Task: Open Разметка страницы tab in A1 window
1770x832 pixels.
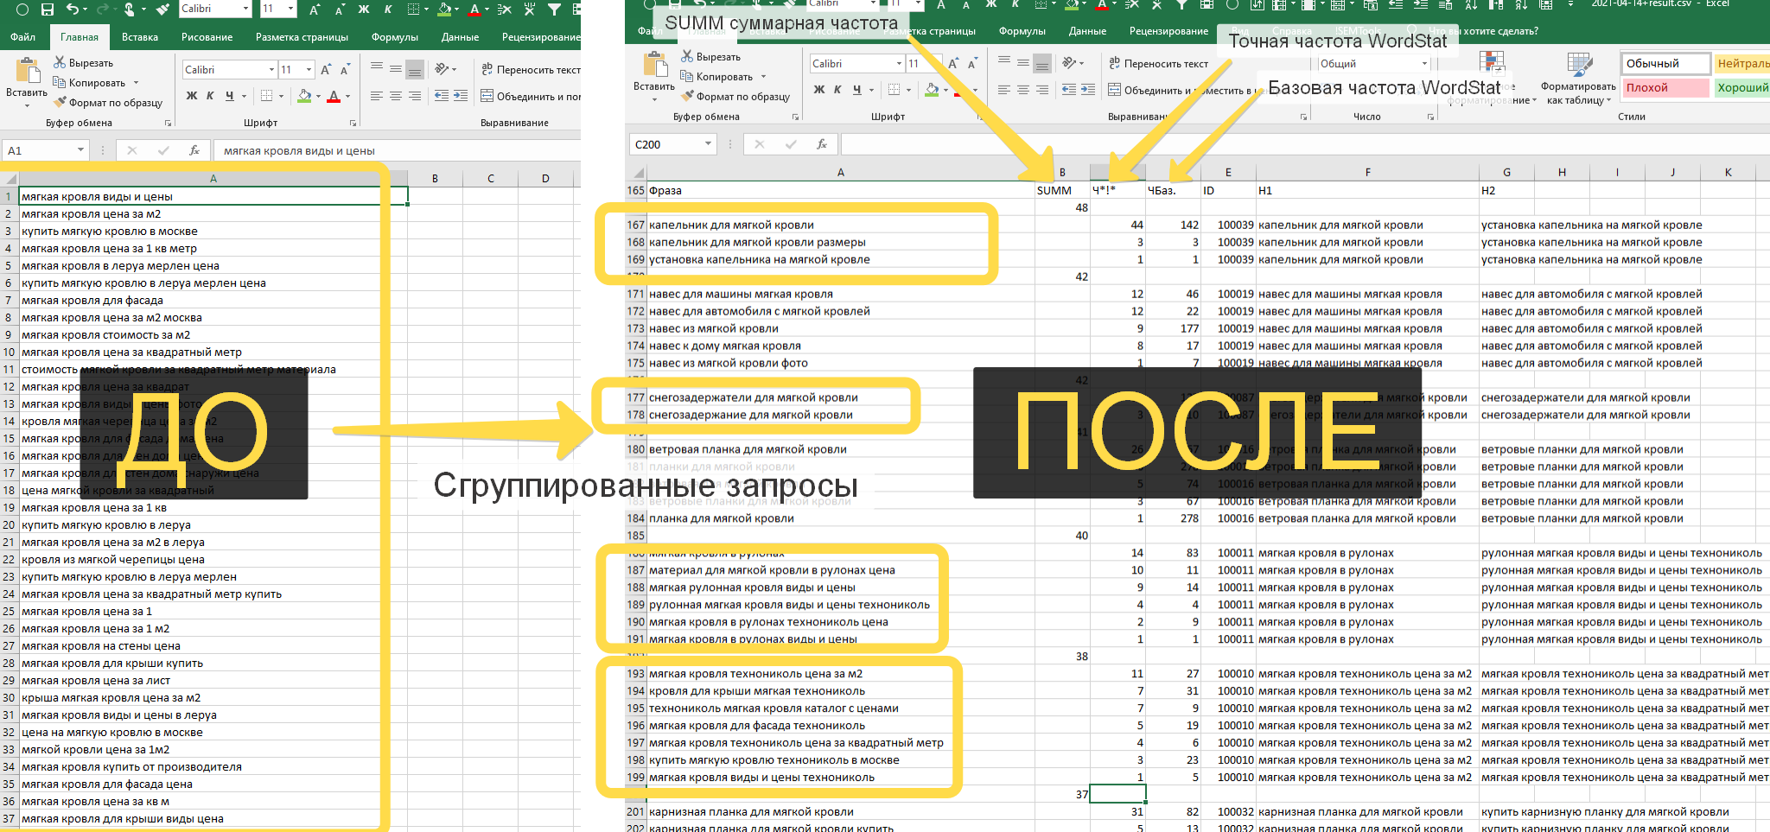Action: pos(302,37)
